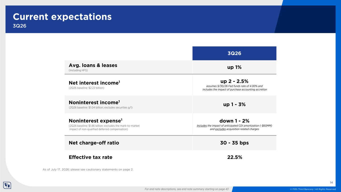
Task: Select the Effective tax rate row label
Action: [x=90, y=157]
